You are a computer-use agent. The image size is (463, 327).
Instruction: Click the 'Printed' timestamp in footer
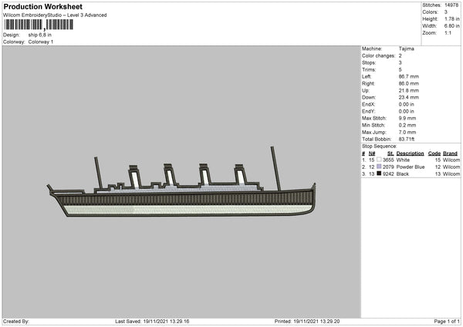(x=307, y=322)
